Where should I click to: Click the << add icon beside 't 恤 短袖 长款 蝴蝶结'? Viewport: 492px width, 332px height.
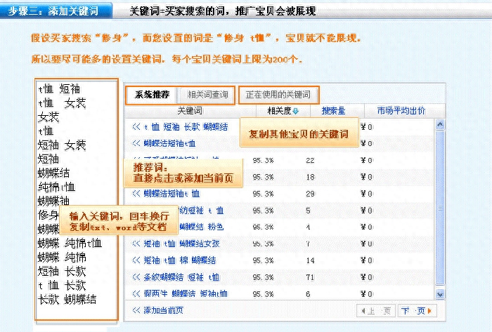136,127
